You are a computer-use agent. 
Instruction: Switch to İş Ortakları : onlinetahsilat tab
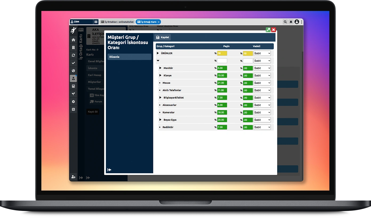117,22
